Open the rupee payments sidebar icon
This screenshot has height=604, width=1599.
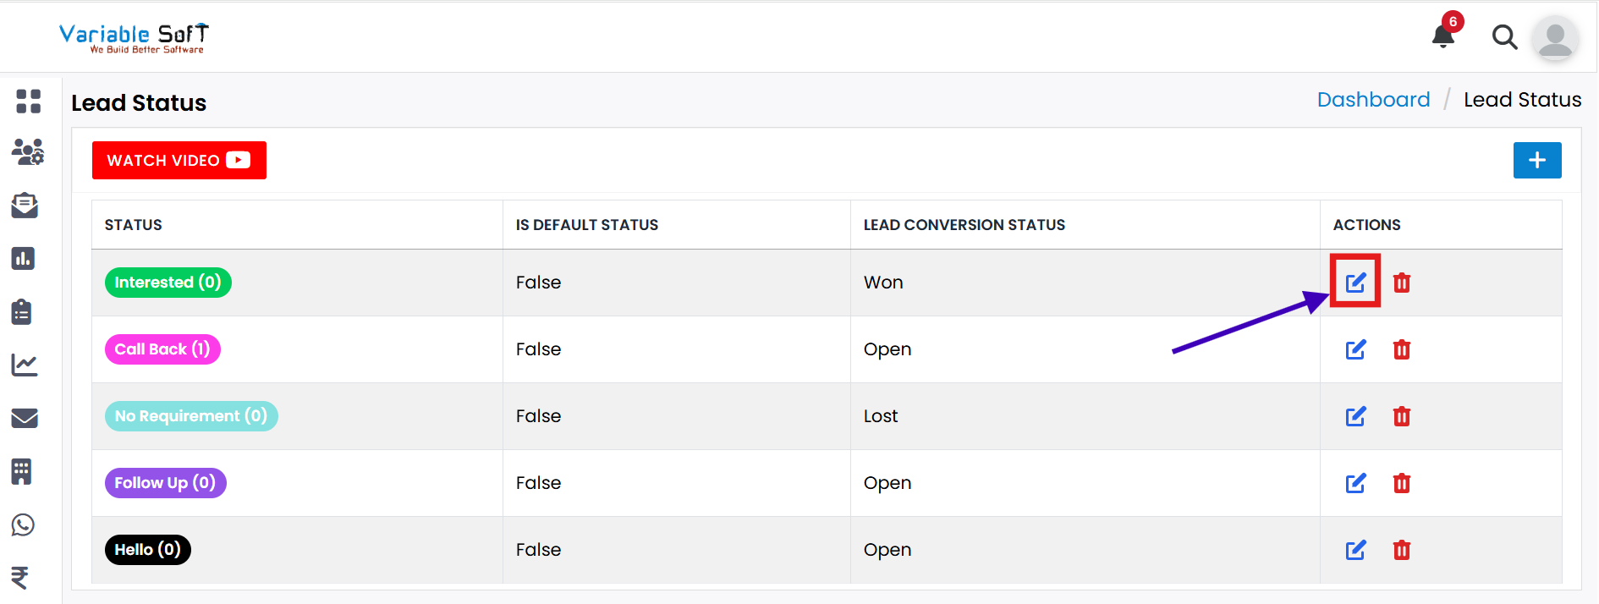coord(20,577)
